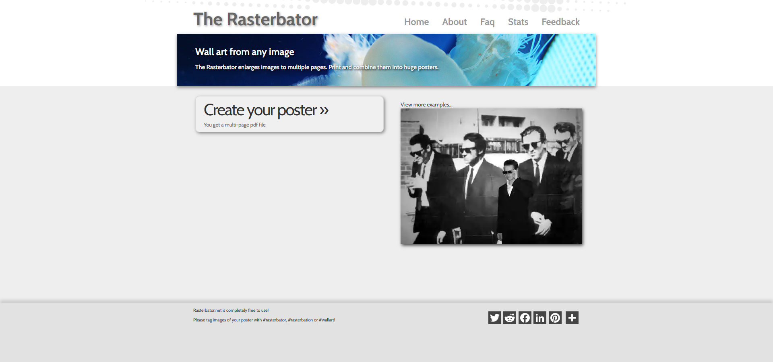Visit the #wallart hashtag link
Screen dimensions: 773x362
[326, 320]
